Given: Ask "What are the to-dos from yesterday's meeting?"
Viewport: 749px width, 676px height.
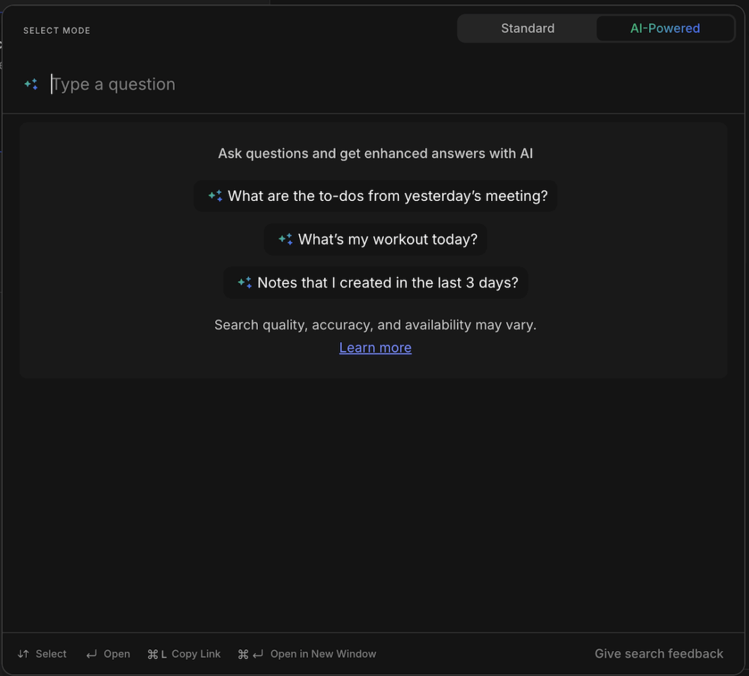Looking at the screenshot, I should point(387,196).
